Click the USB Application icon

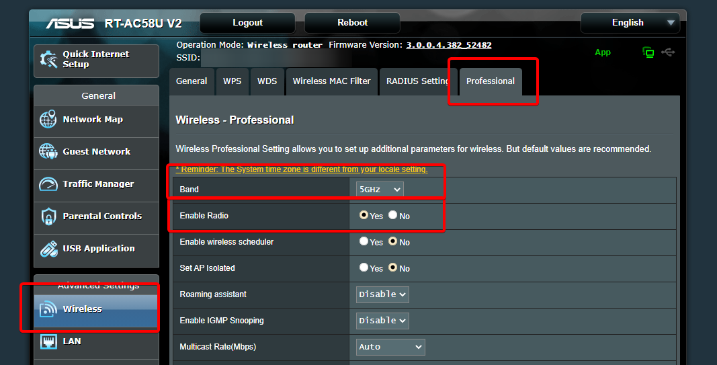[x=48, y=248]
